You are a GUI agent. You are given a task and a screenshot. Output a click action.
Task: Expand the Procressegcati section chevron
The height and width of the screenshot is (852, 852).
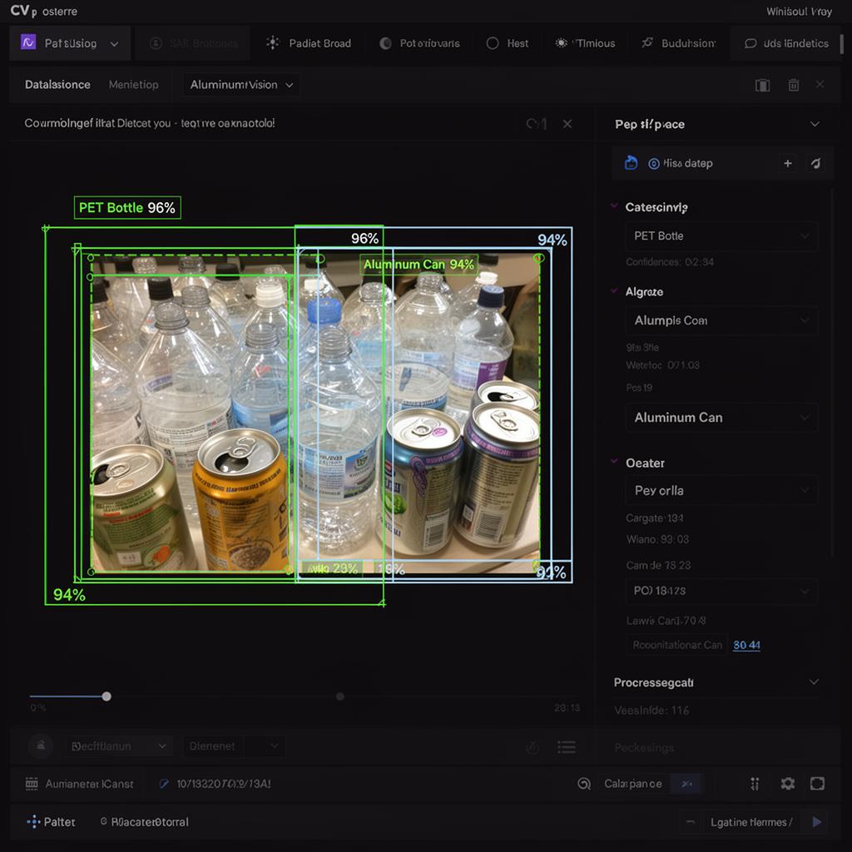click(x=814, y=682)
